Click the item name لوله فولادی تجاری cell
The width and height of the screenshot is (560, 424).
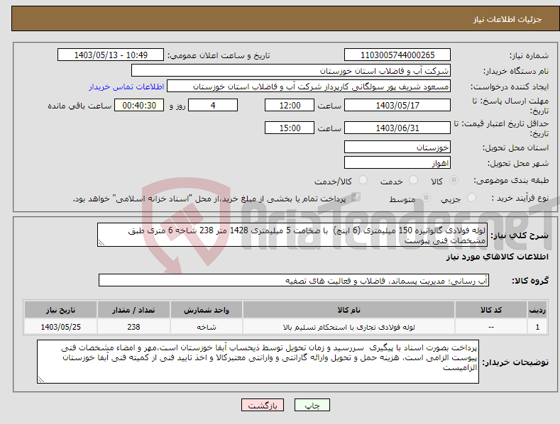pos(348,327)
